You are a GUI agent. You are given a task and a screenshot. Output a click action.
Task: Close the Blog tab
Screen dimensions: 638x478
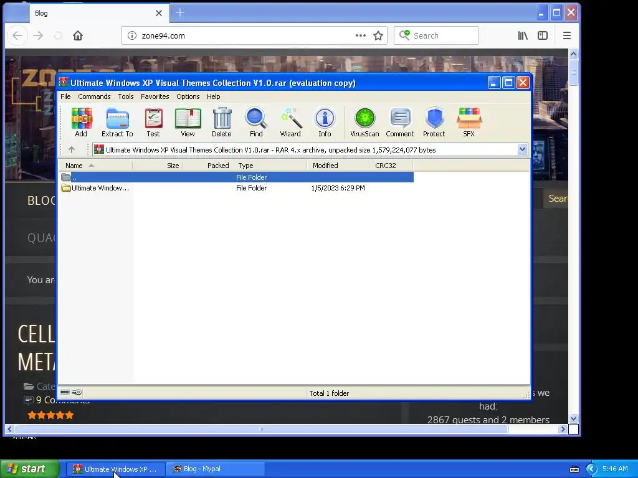(159, 13)
